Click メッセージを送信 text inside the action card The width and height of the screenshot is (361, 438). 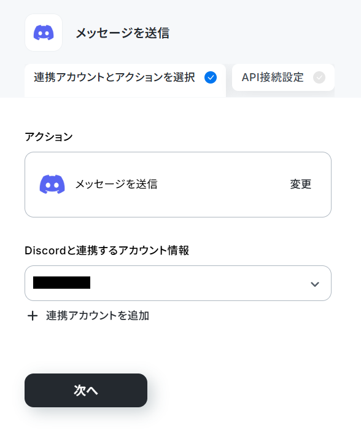tap(117, 184)
